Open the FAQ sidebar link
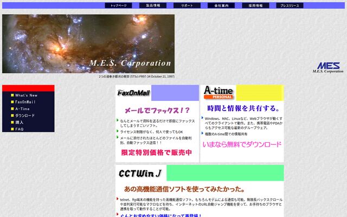The height and width of the screenshot is (217, 347). [x=20, y=129]
